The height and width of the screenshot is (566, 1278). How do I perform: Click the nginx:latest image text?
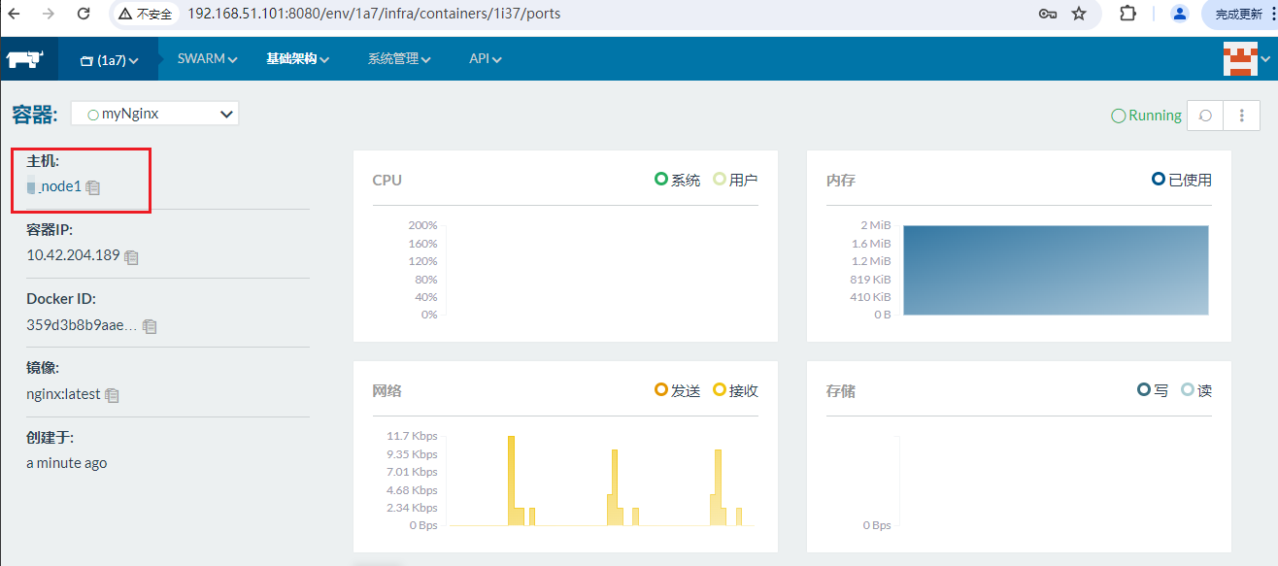[63, 394]
